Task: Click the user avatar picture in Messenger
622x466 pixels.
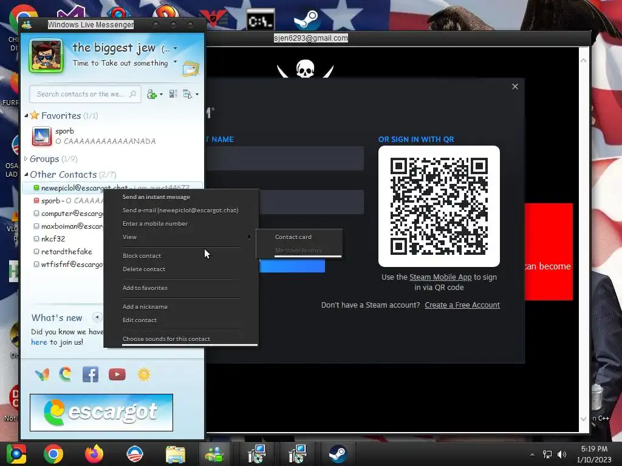Action: 46,56
